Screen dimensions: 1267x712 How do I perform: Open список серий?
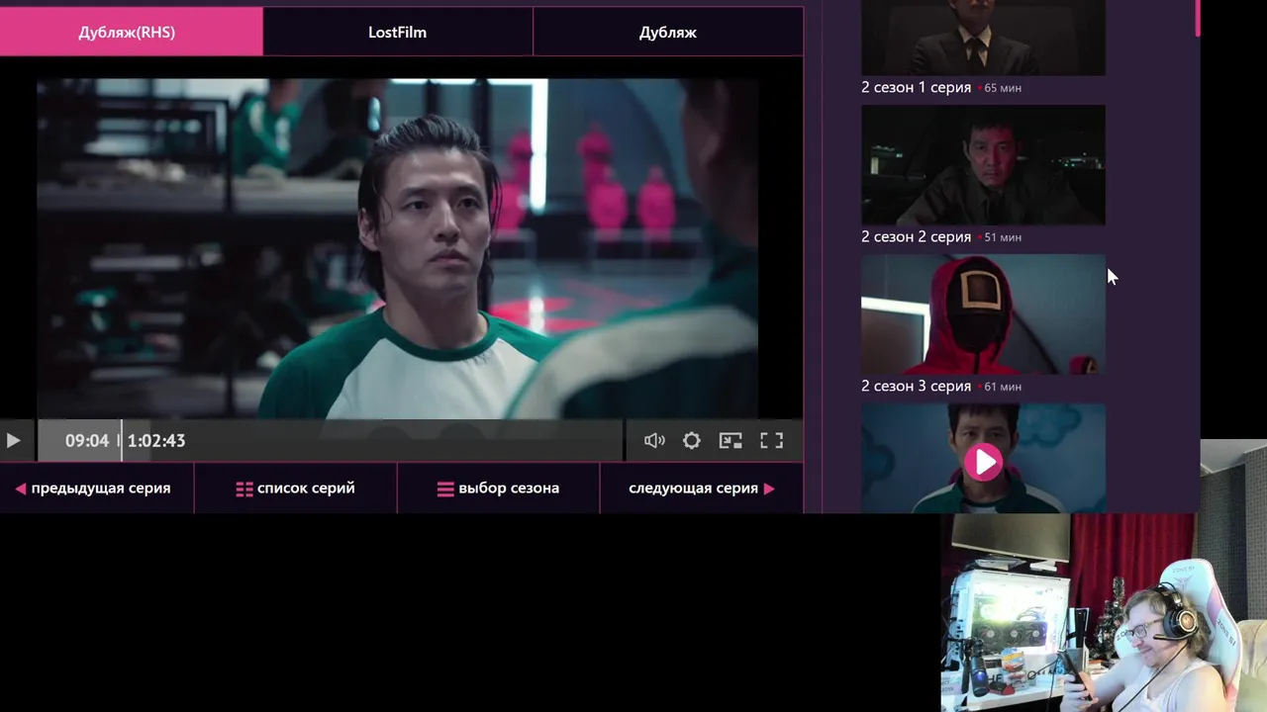pos(295,488)
